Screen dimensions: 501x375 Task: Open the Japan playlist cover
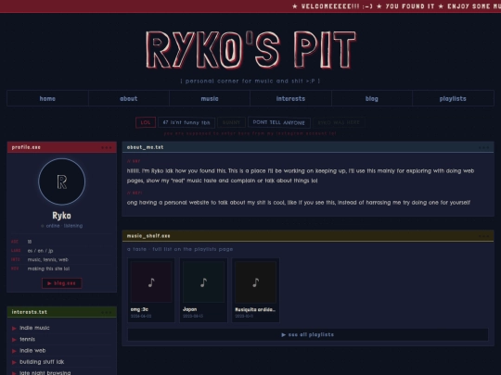[203, 281]
